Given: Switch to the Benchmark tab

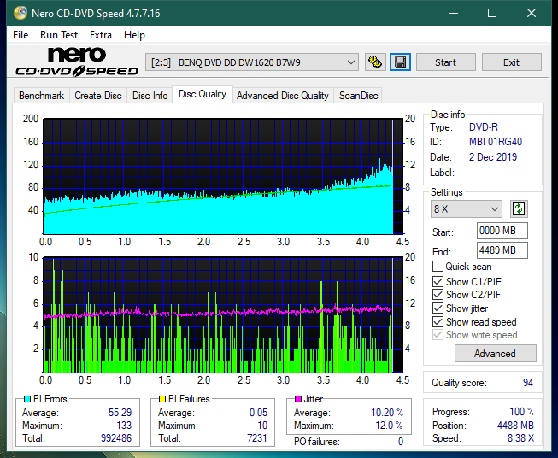Looking at the screenshot, I should pyautogui.click(x=41, y=96).
